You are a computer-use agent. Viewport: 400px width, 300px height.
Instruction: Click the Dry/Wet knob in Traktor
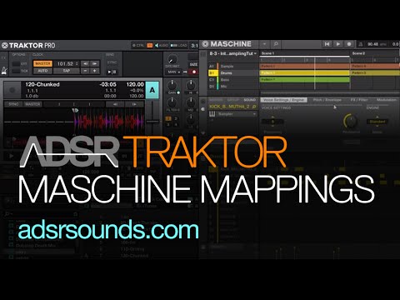point(172,59)
